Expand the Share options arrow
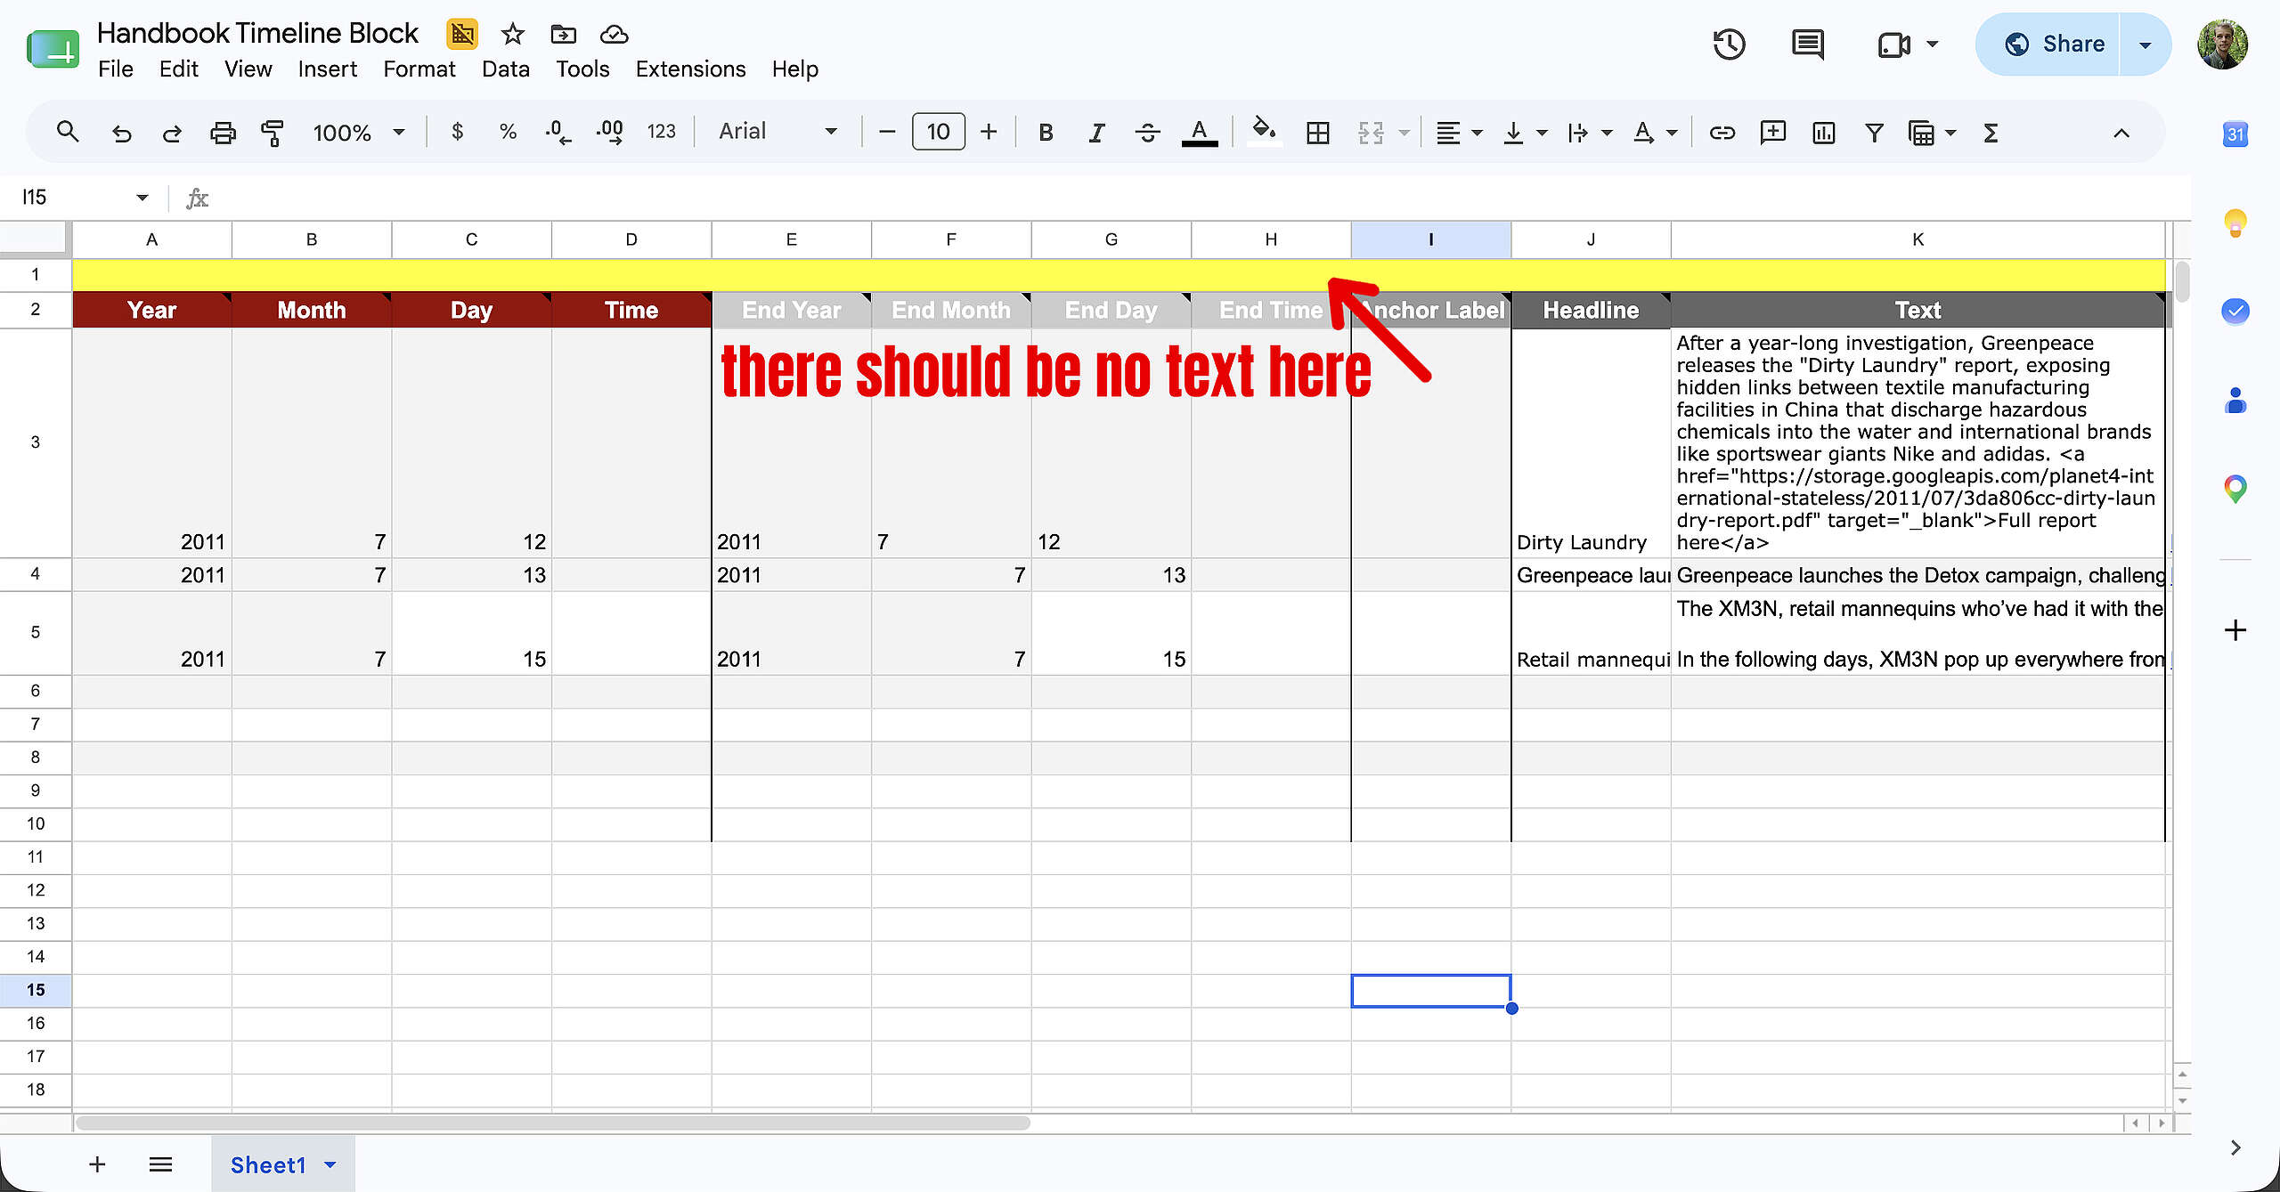Viewport: 2280px width, 1192px height. [x=2145, y=45]
